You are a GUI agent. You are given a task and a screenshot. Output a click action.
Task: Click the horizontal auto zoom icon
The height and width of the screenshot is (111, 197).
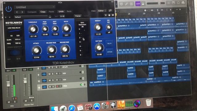(x=162, y=10)
